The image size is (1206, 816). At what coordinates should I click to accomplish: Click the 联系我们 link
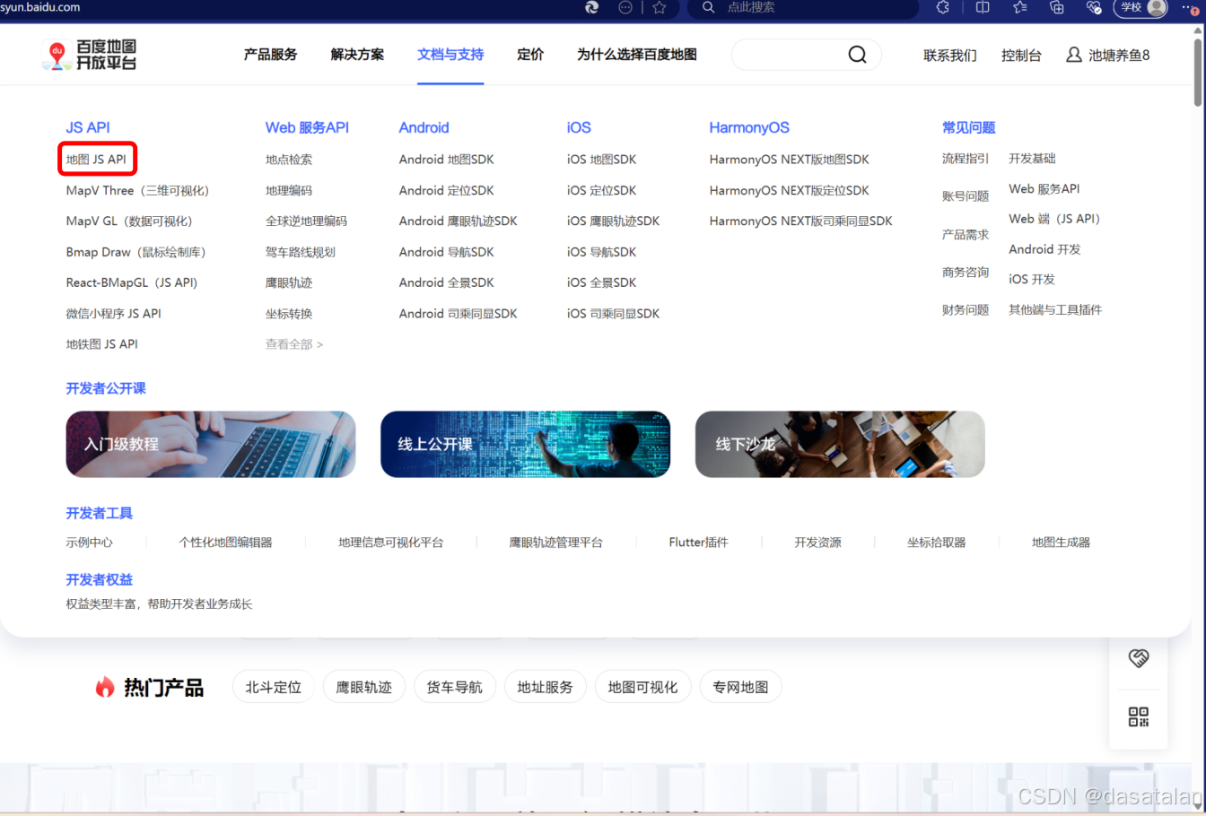tap(950, 56)
